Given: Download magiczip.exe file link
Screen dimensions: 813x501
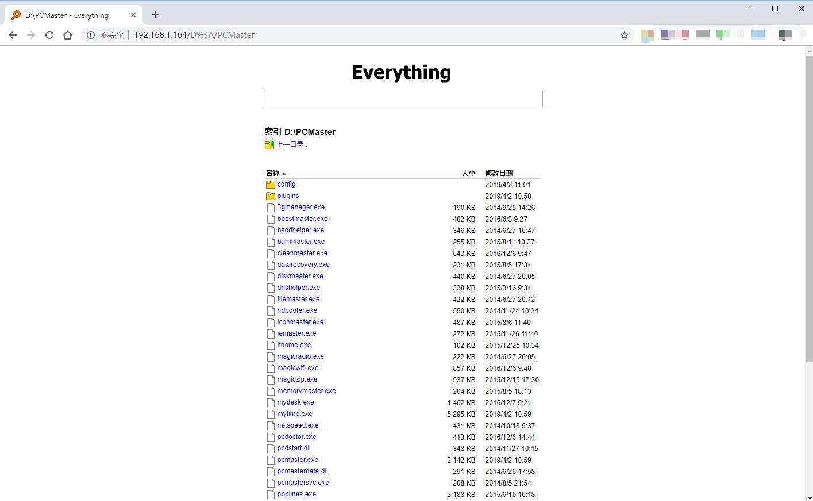Looking at the screenshot, I should (297, 379).
